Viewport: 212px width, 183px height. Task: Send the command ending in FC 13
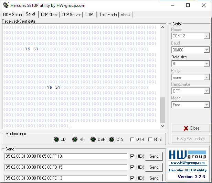pos(154,178)
